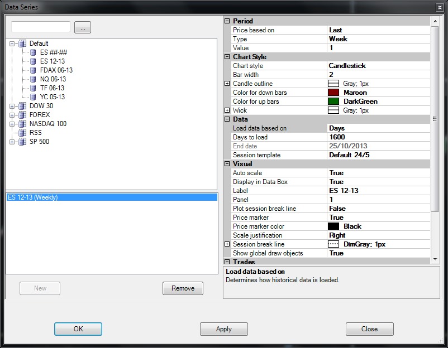Click the OK button
Screen dimensions: 448x348
pos(78,329)
